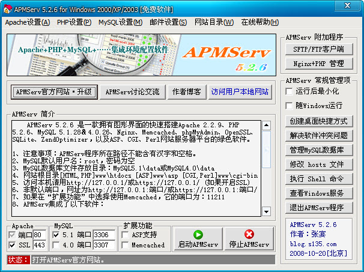Click scroll up arrow in 简介 box
364x272 pixels.
266,125
